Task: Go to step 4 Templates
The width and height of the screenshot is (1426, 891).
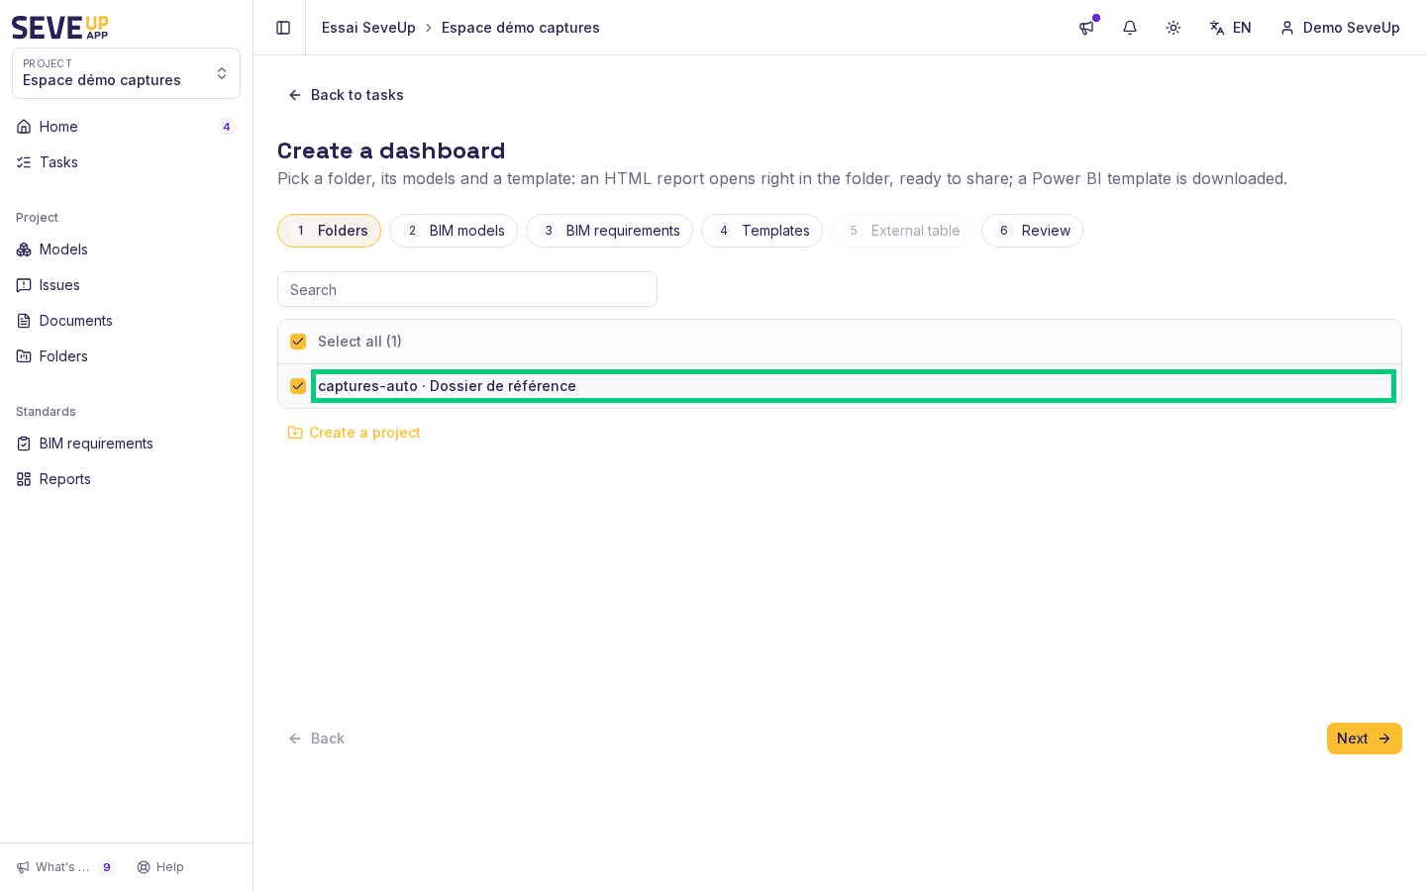Action: click(762, 231)
